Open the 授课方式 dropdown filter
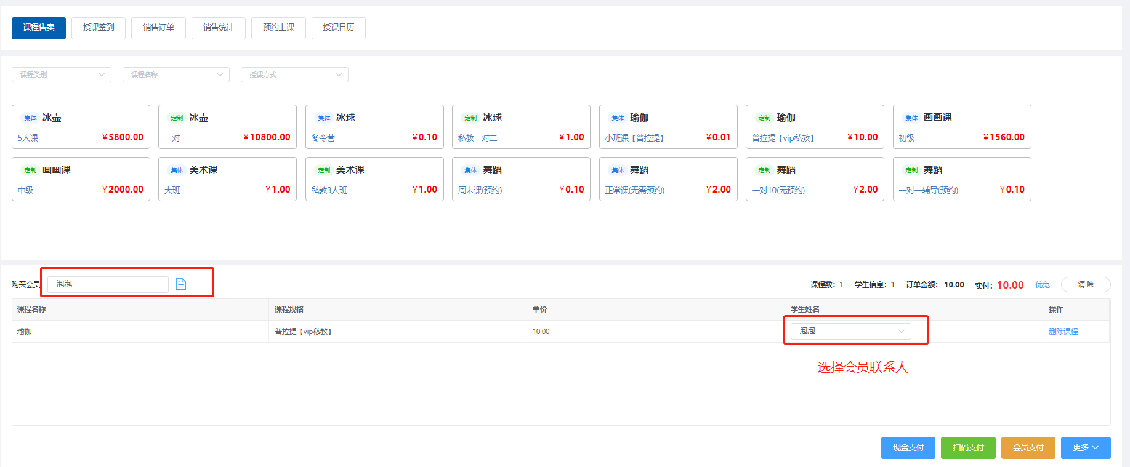Image resolution: width=1130 pixels, height=467 pixels. tap(294, 74)
